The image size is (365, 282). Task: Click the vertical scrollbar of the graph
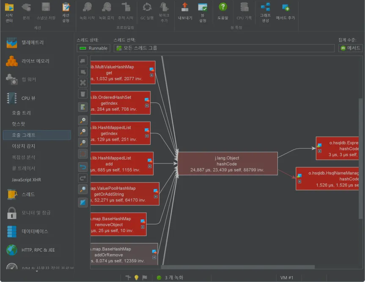(361, 158)
